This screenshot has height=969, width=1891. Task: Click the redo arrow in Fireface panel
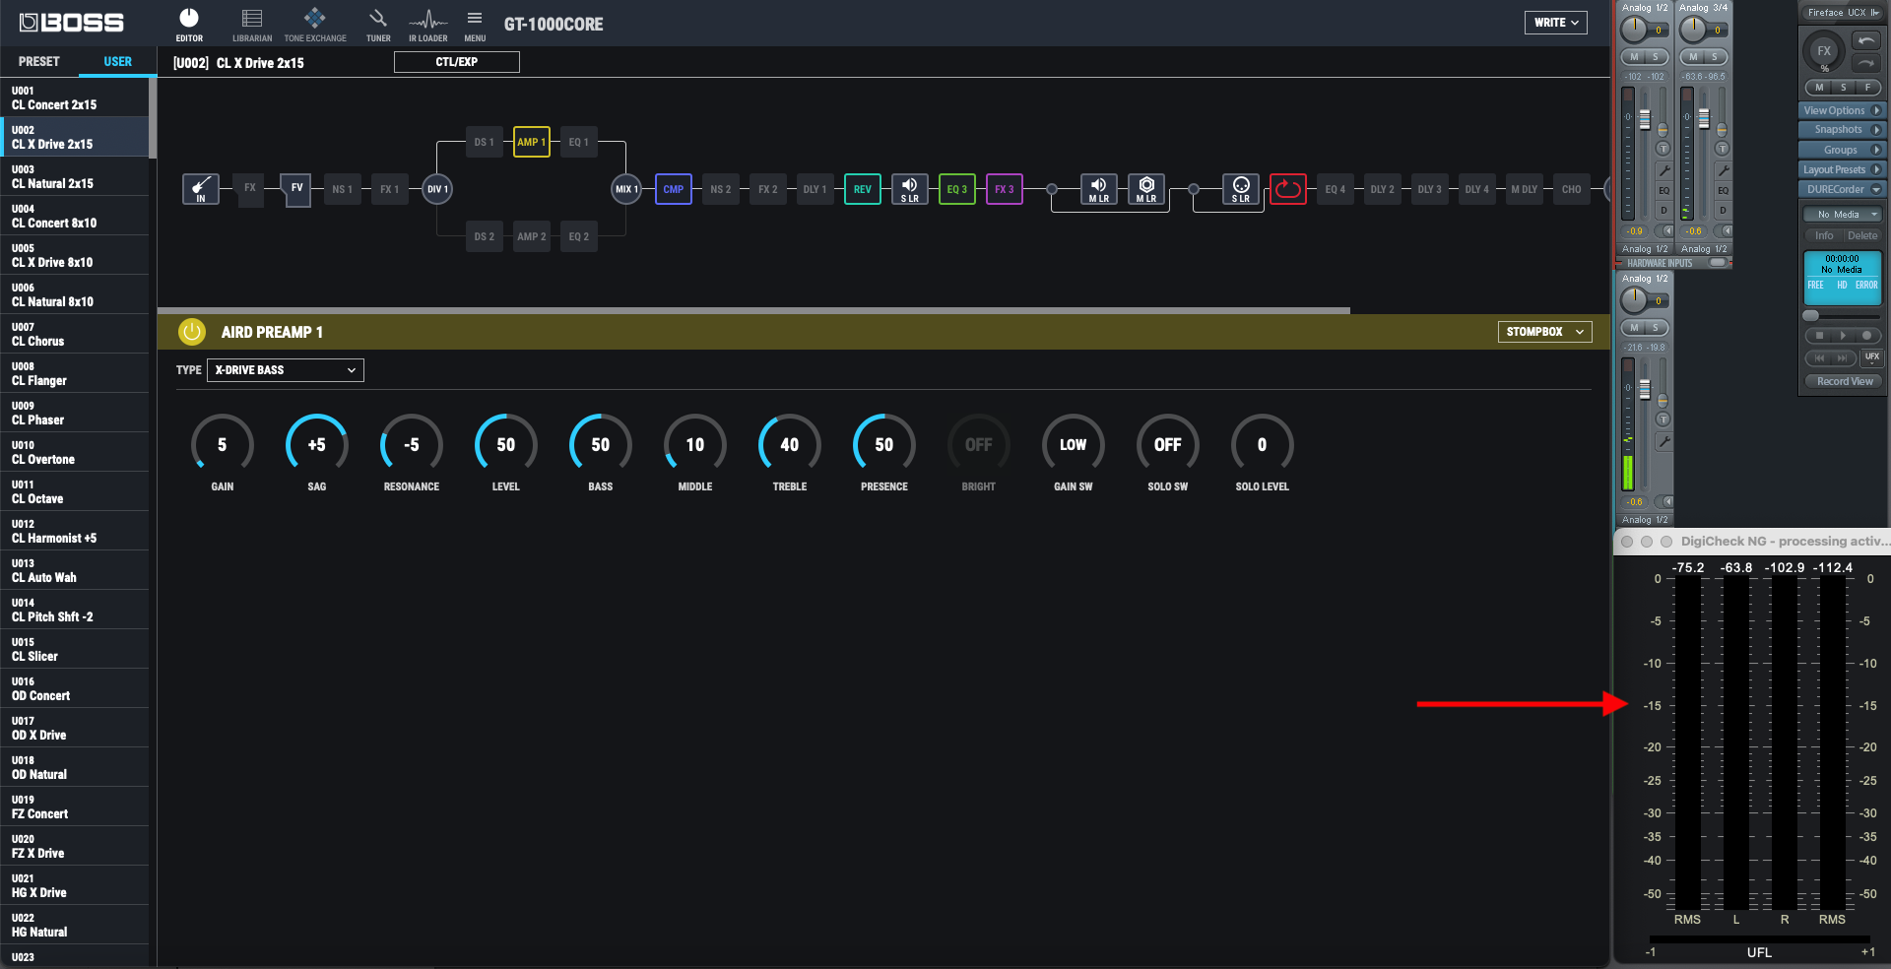pyautogui.click(x=1866, y=63)
